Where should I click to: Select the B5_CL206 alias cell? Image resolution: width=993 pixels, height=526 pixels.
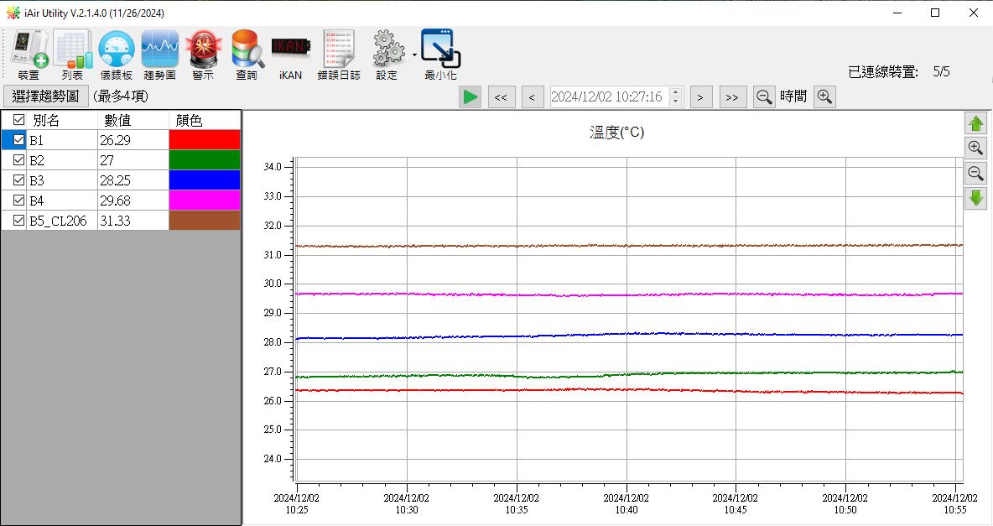pyautogui.click(x=62, y=221)
